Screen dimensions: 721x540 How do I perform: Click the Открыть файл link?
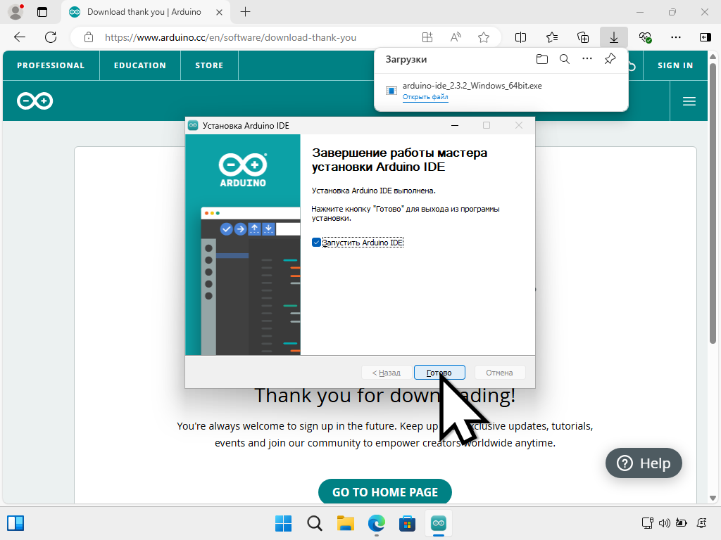coord(425,97)
